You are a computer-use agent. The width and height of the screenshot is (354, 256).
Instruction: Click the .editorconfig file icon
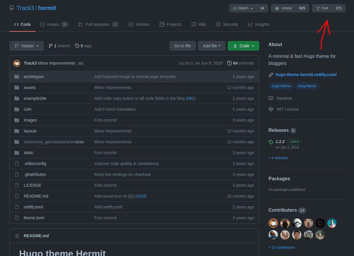(x=17, y=164)
